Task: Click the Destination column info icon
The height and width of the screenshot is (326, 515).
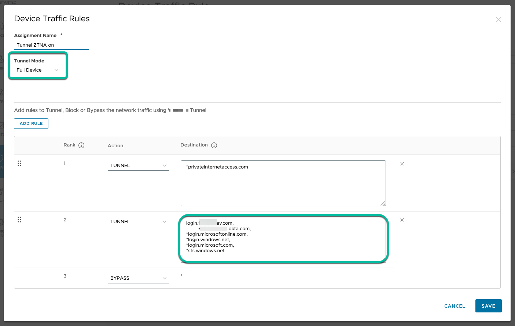Action: pyautogui.click(x=214, y=145)
